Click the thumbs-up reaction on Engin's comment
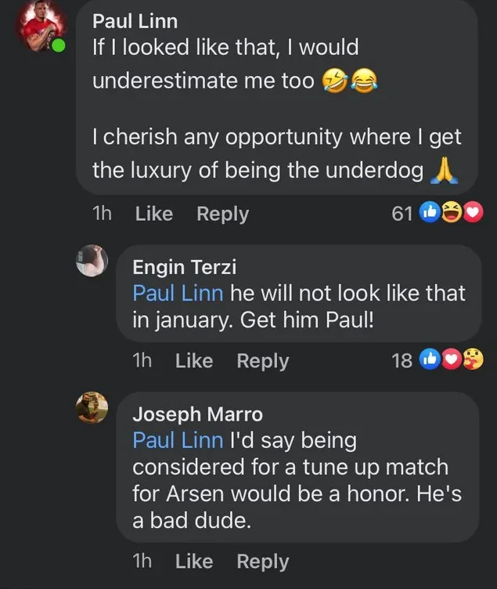Image resolution: width=497 pixels, height=589 pixels. click(430, 361)
